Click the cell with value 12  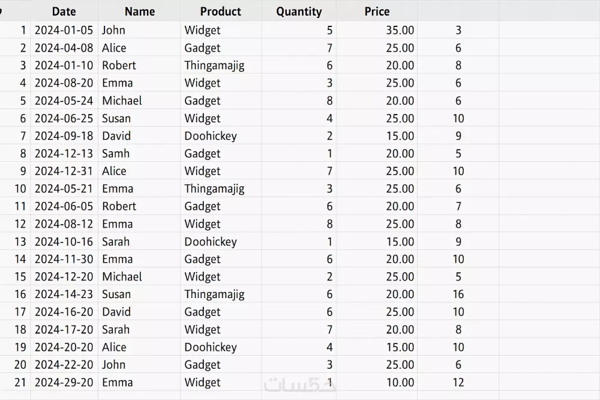[458, 383]
